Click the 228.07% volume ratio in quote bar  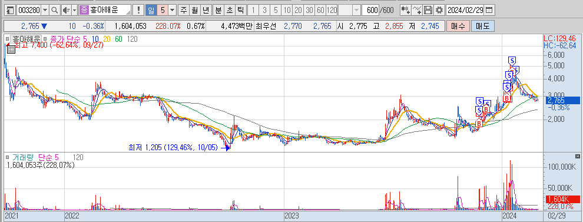pyautogui.click(x=168, y=26)
